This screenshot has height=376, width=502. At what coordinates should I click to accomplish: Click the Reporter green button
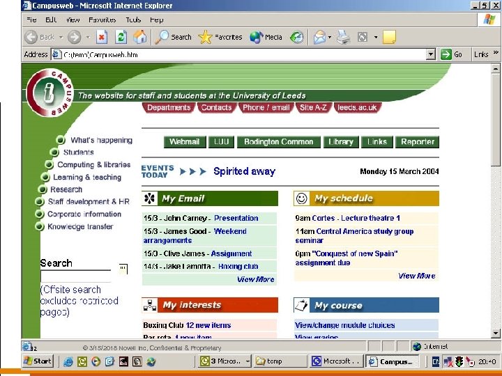coord(417,142)
